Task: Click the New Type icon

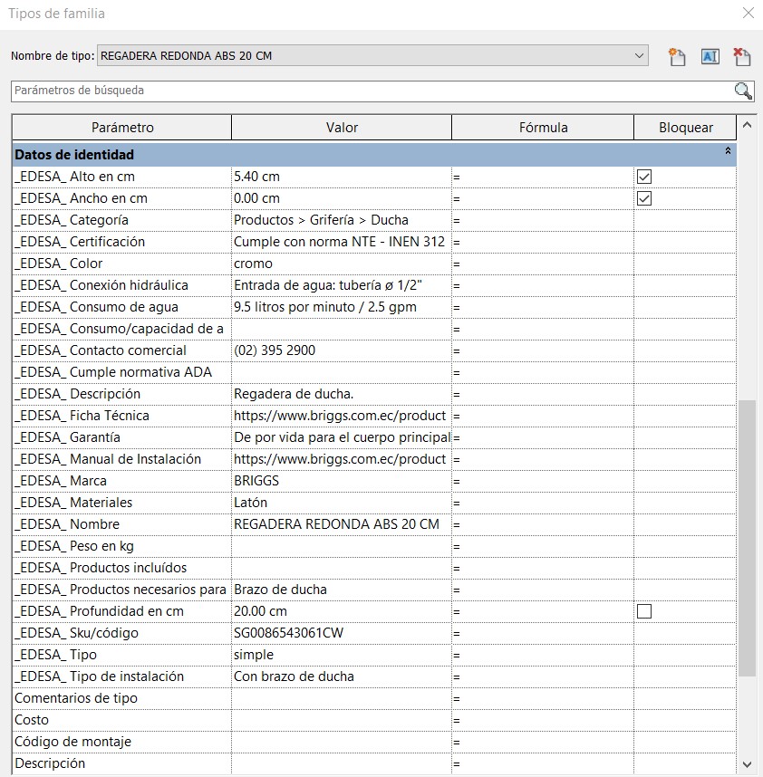Action: tap(677, 56)
